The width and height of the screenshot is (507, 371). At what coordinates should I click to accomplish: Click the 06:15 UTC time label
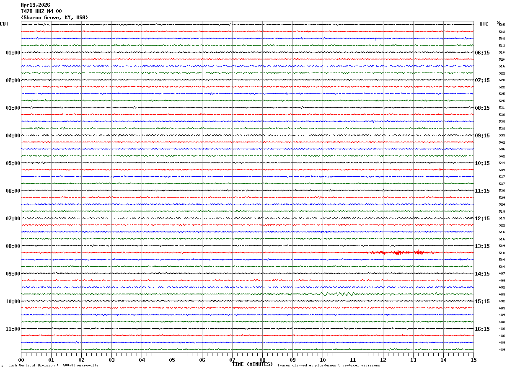[x=482, y=53]
